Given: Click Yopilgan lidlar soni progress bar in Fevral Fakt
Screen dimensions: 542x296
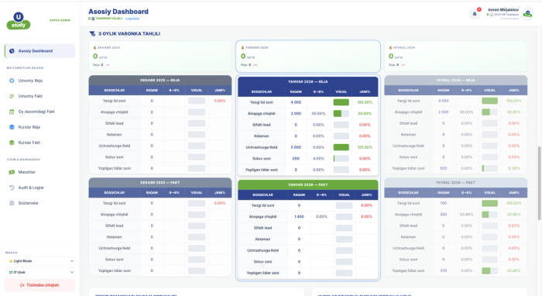Looking at the screenshot, I should pyautogui.click(x=490, y=270).
